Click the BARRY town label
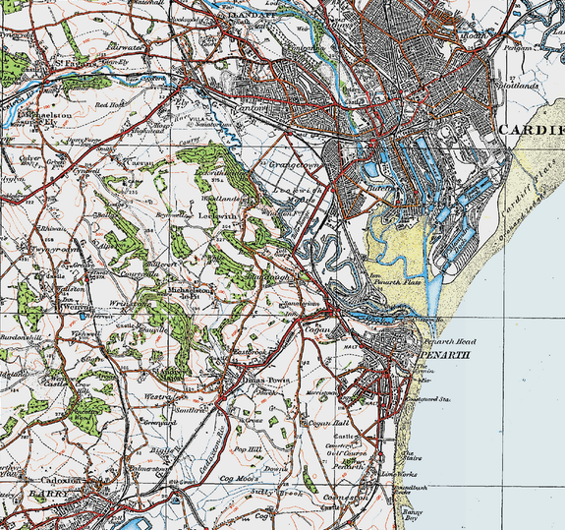The image size is (565, 530). click(x=48, y=494)
